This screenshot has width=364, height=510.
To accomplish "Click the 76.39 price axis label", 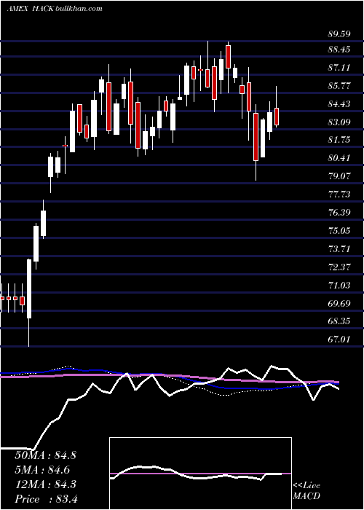I will pos(339,213).
